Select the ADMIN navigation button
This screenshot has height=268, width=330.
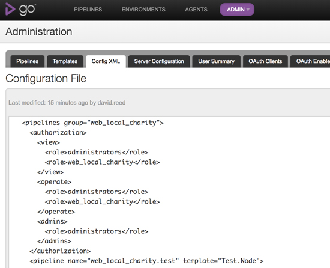tap(237, 10)
